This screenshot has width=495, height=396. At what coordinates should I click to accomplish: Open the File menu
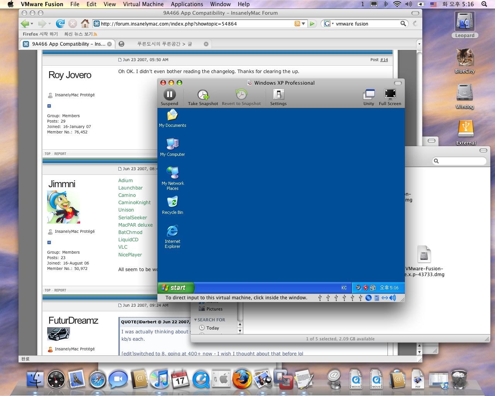(x=75, y=4)
